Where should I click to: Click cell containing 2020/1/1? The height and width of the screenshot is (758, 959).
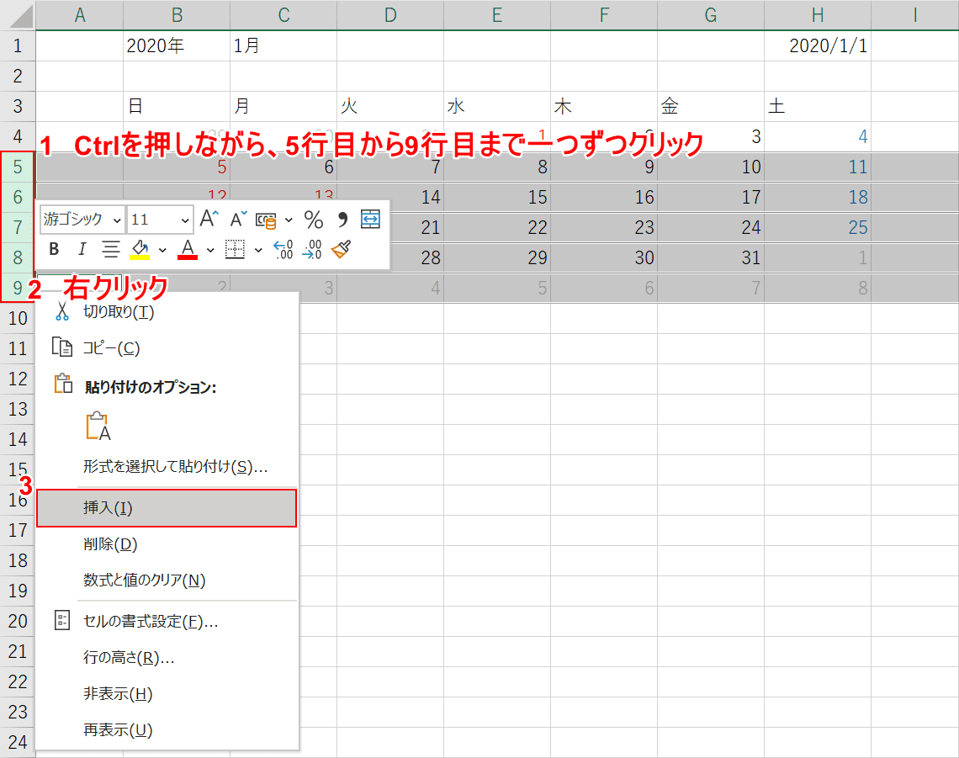coord(818,46)
